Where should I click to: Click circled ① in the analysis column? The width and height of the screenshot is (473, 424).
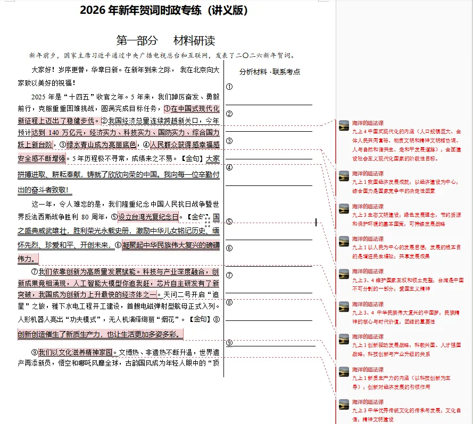coord(229,87)
